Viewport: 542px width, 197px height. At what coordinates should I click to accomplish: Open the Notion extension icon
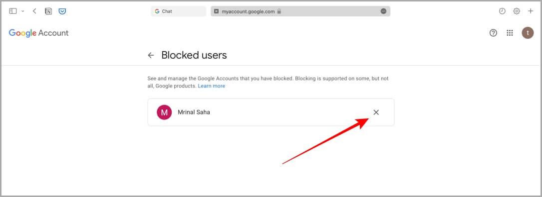[x=48, y=11]
